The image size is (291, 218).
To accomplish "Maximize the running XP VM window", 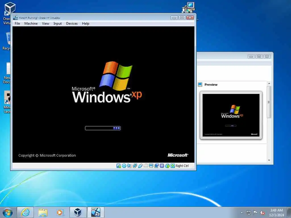I will pyautogui.click(x=182, y=18).
